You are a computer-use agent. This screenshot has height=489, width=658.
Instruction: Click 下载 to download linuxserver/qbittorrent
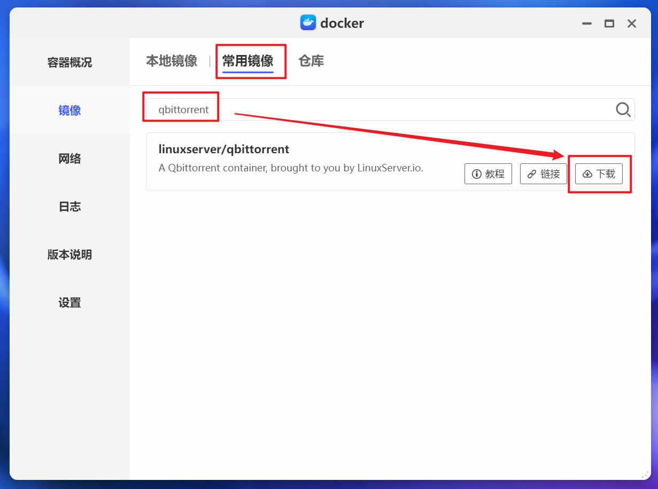point(599,174)
